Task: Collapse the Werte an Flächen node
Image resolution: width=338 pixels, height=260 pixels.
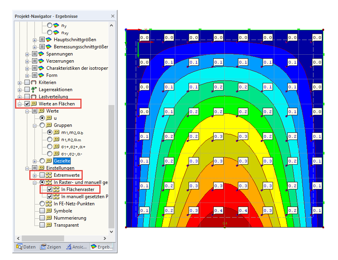Action: 19,104
